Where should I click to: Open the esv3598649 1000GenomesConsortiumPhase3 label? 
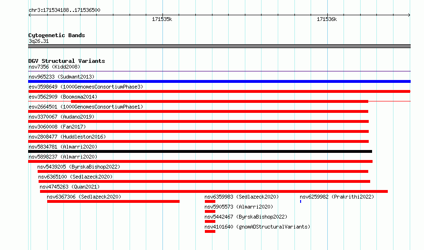click(x=86, y=87)
